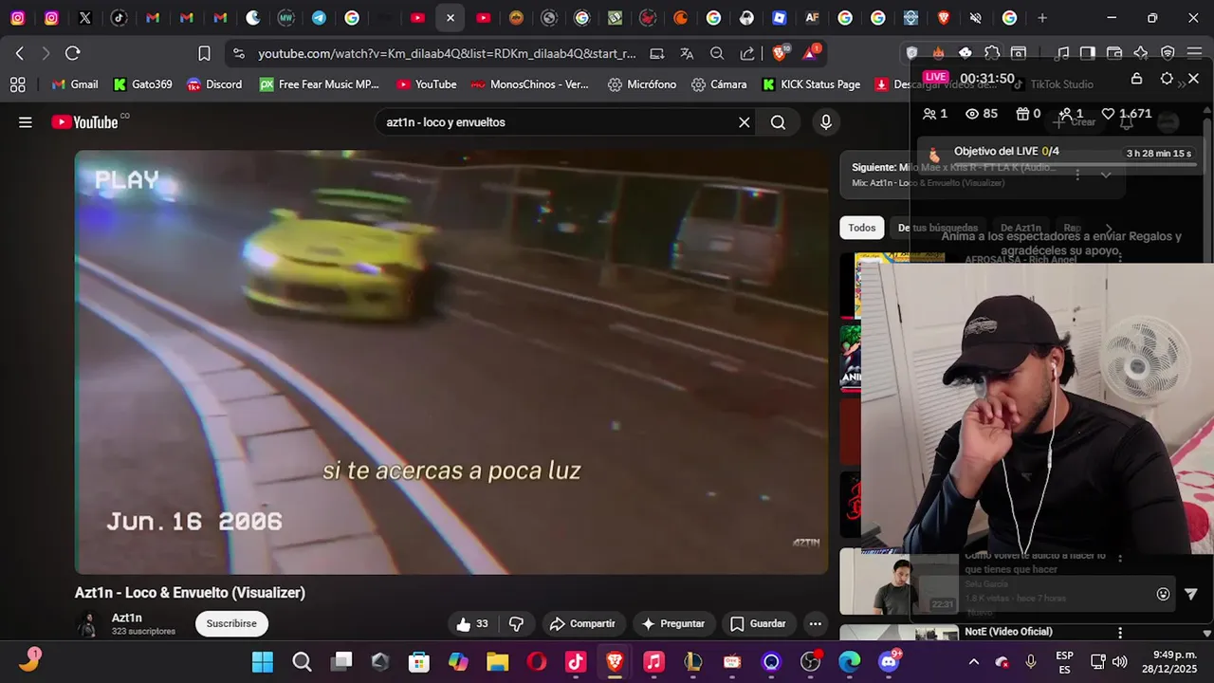Go back in browser history
The height and width of the screenshot is (683, 1214).
click(20, 53)
